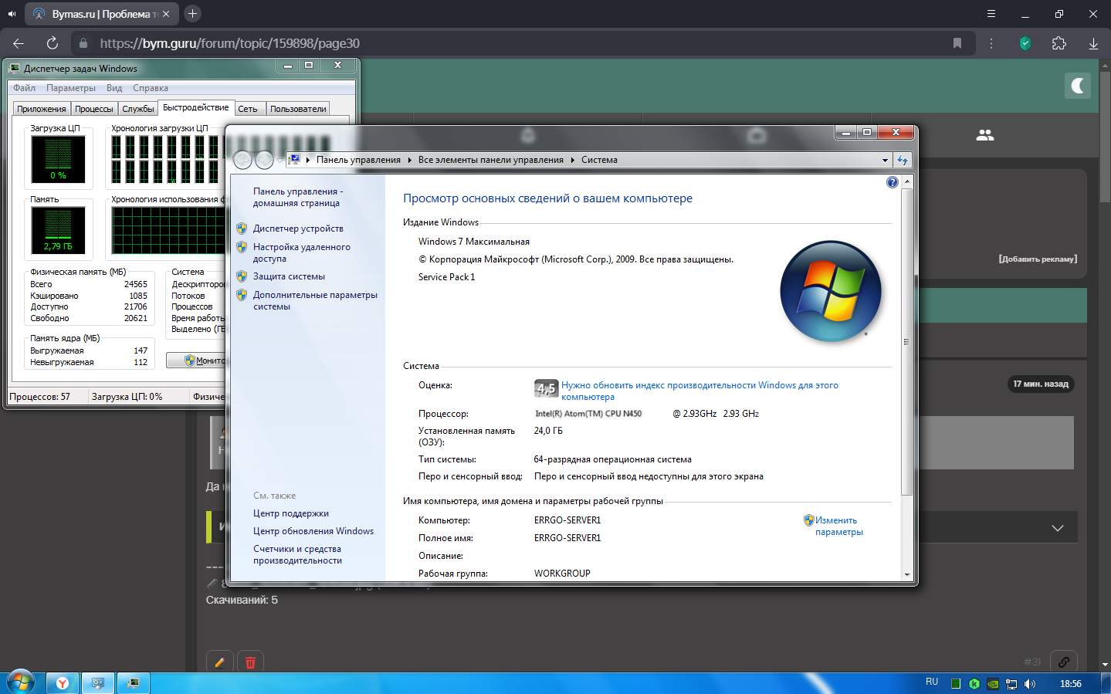Click the System window scrollbar down arrow
Image resolution: width=1111 pixels, height=694 pixels.
click(907, 575)
